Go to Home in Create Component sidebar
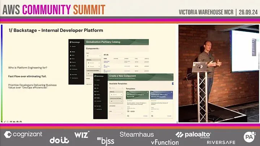Image resolution: width=260 pixels, height=146 pixels. click(97, 85)
